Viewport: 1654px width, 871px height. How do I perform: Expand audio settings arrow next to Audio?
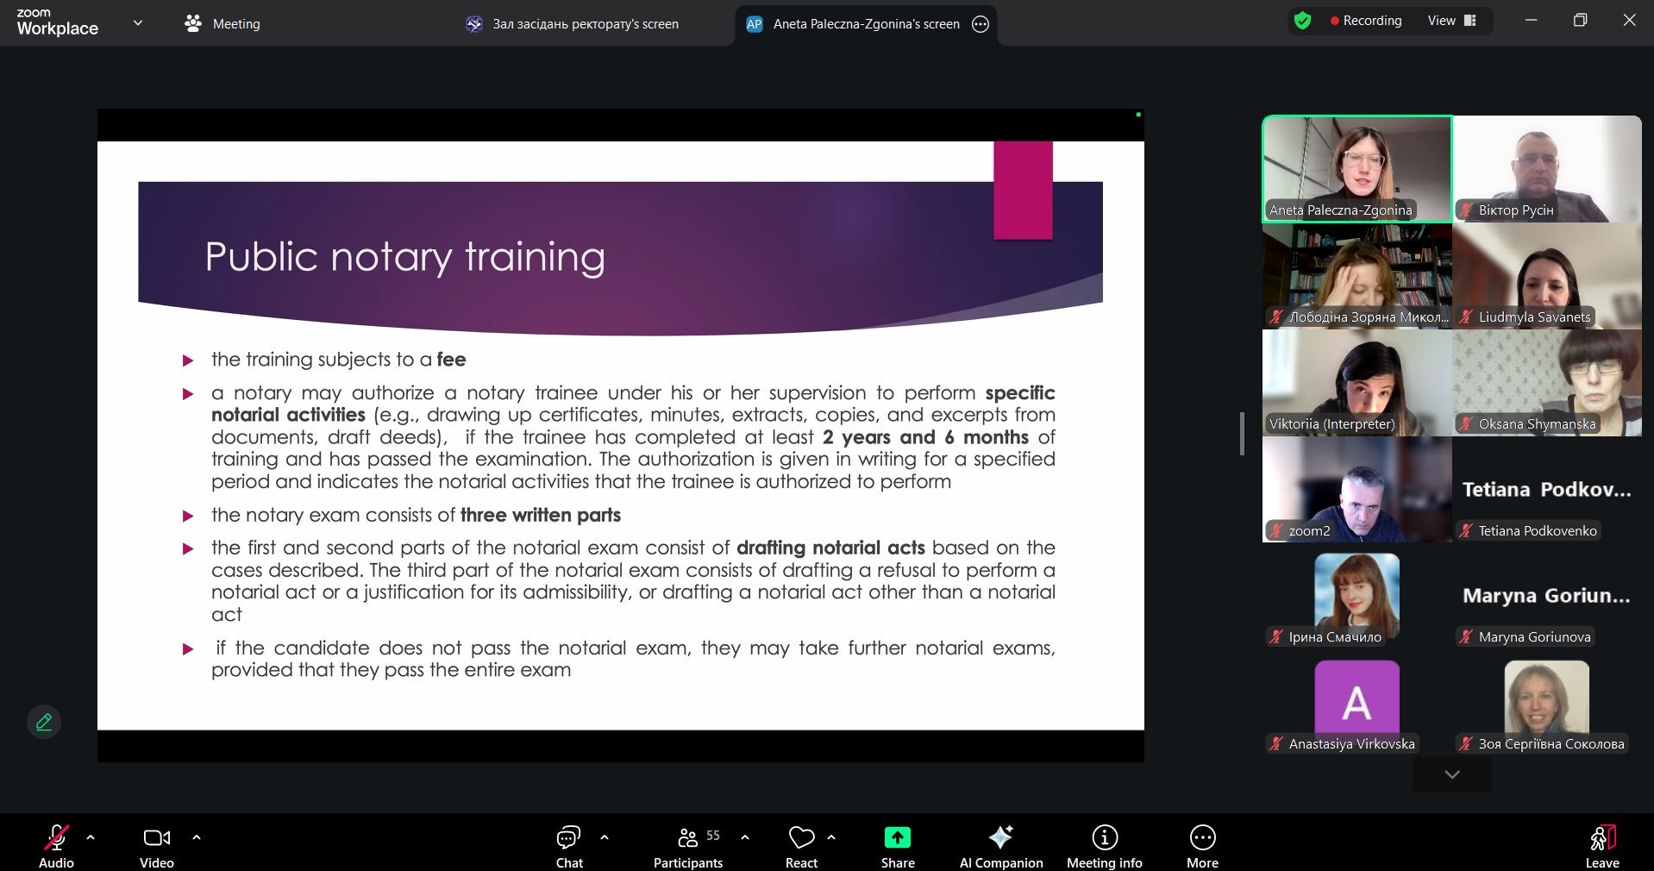tap(91, 837)
